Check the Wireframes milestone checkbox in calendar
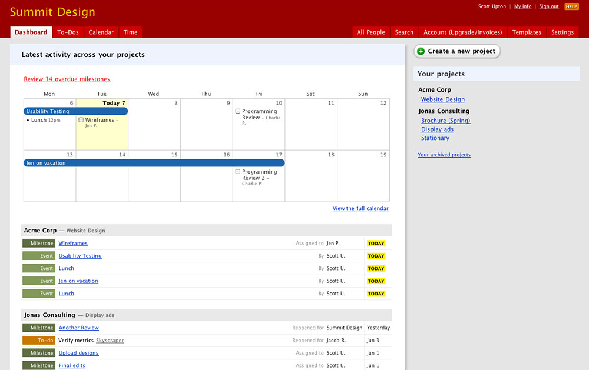 pyautogui.click(x=81, y=120)
